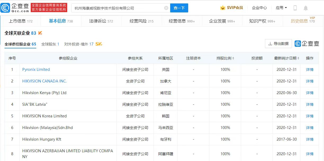Viewport: 324px width, 161px height.
Task: Go to the 经营风险 tab
Action: (141, 21)
